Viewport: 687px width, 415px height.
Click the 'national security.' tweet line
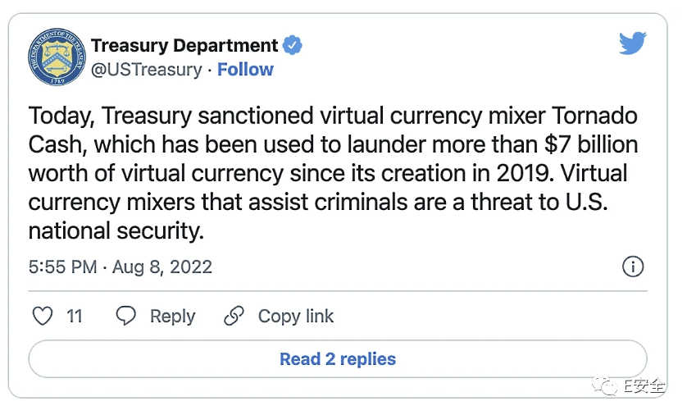click(x=116, y=231)
